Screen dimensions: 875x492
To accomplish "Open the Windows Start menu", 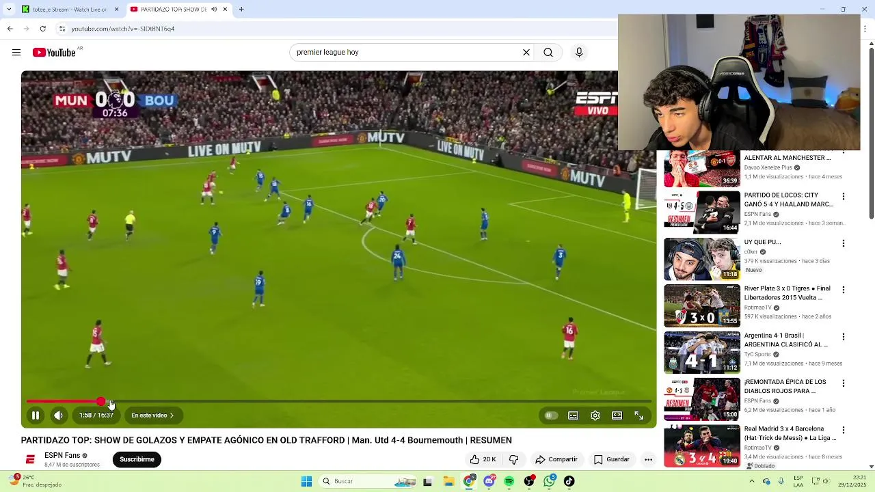I will pos(306,482).
